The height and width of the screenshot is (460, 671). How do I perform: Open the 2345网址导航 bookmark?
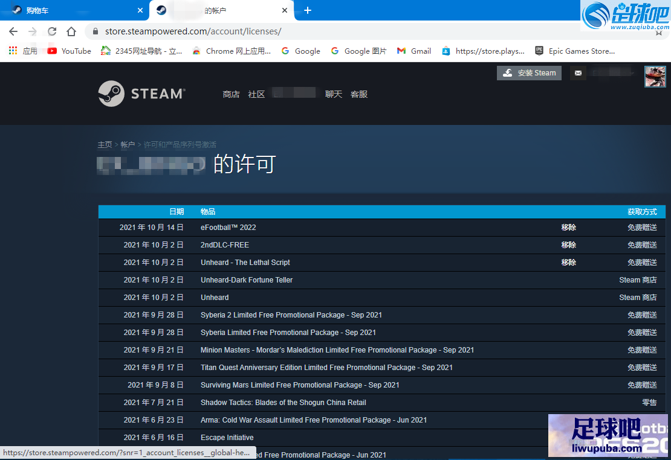point(141,51)
